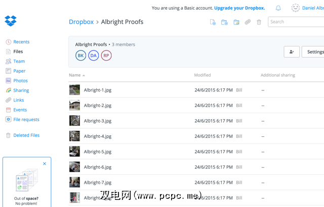The image size is (324, 207).
Task: Open the shared folder Settings
Action: 313,51
